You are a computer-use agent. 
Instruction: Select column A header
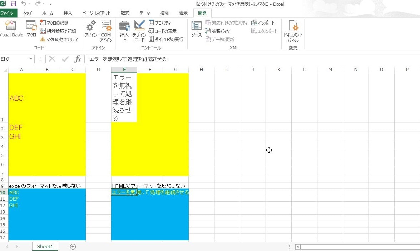[21, 70]
